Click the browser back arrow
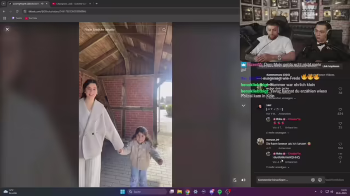The width and height of the screenshot is (350, 196). coord(4,11)
